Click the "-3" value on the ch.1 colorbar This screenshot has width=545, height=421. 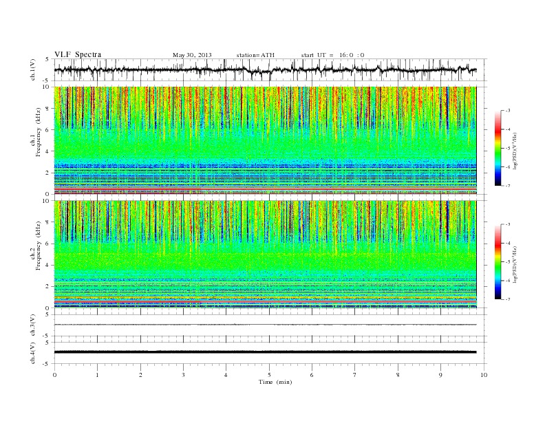coord(508,111)
